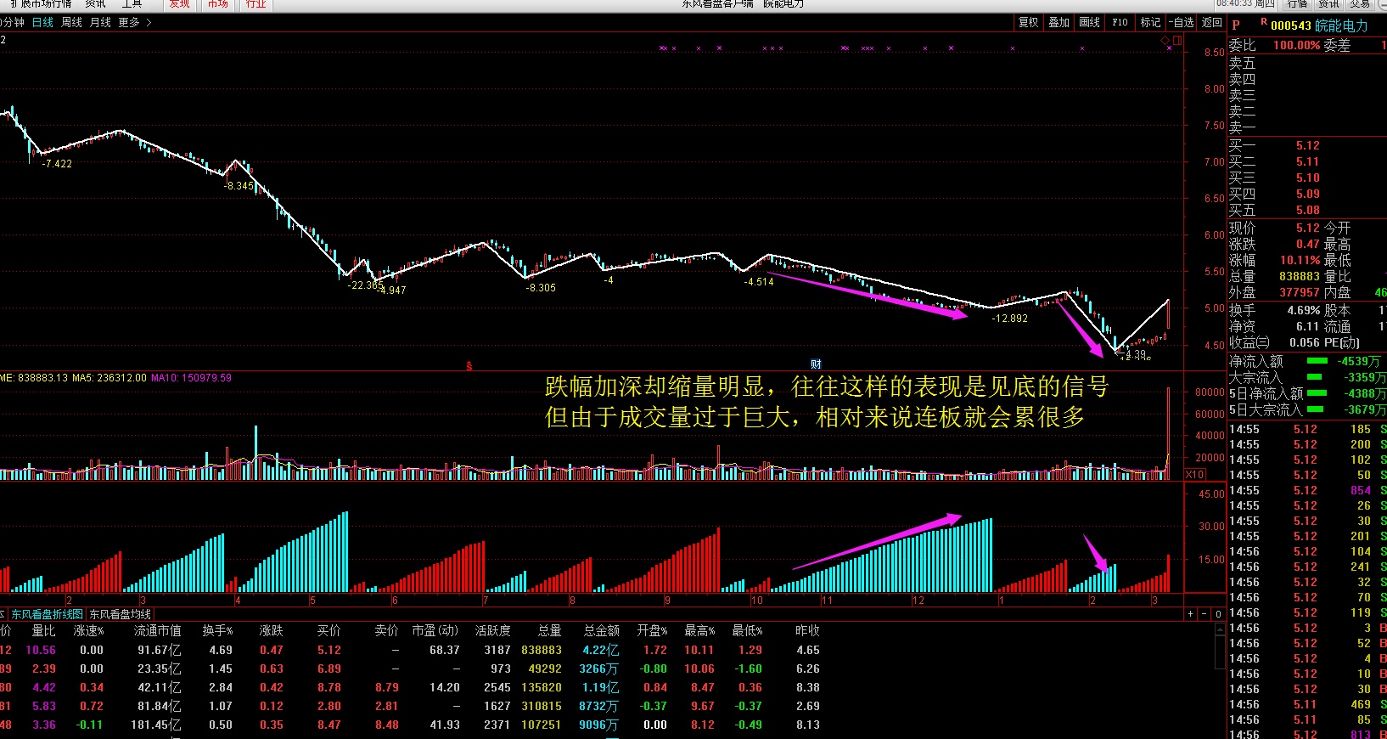Open the 工具 menu
This screenshot has width=1387, height=739.
[132, 4]
